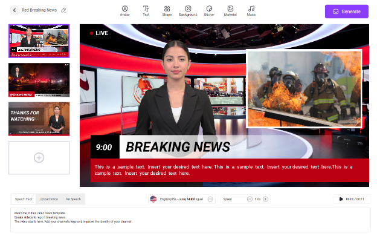Image resolution: width=377 pixels, height=236 pixels.
Task: Select the No Speech option
Action: point(73,199)
